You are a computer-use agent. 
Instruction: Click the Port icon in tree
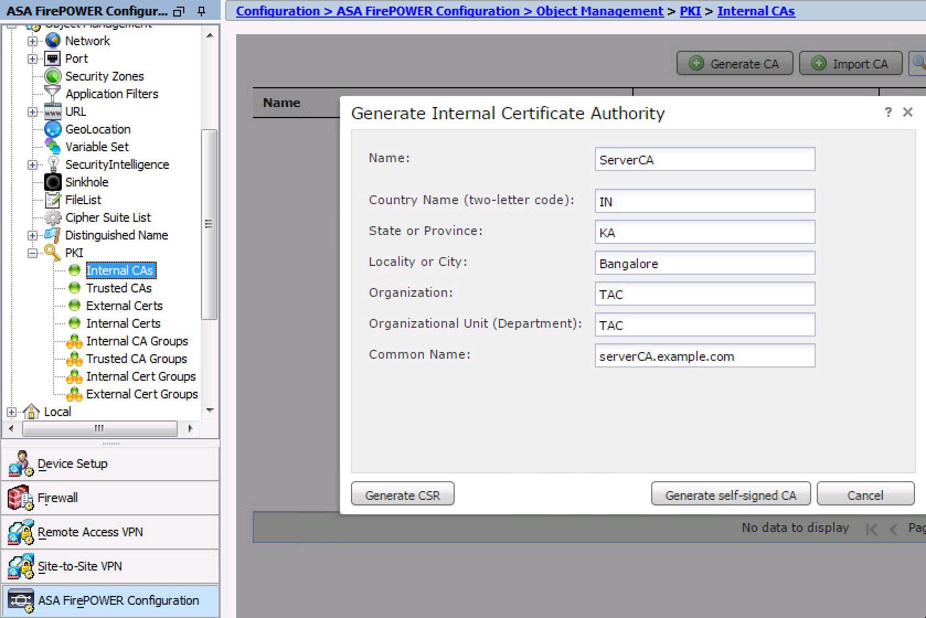pos(53,58)
